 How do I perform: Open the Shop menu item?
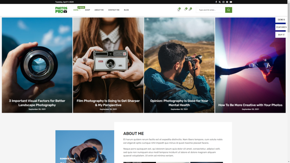(x=88, y=10)
